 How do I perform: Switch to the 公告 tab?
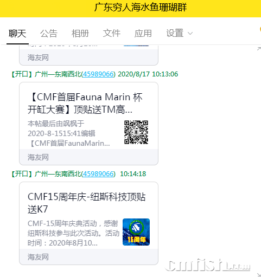pos(49,34)
